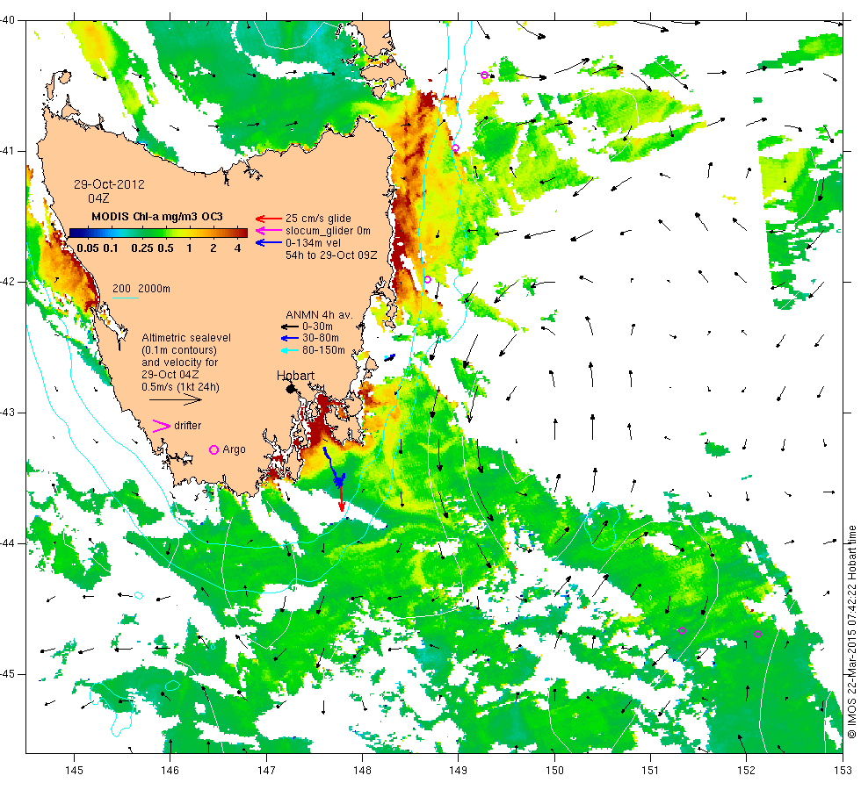Click the red glider arrow south of Hobart
The width and height of the screenshot is (861, 790).
342,499
